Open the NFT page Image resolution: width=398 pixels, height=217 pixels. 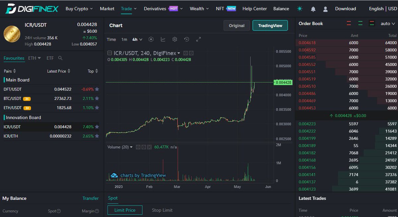[x=226, y=9]
